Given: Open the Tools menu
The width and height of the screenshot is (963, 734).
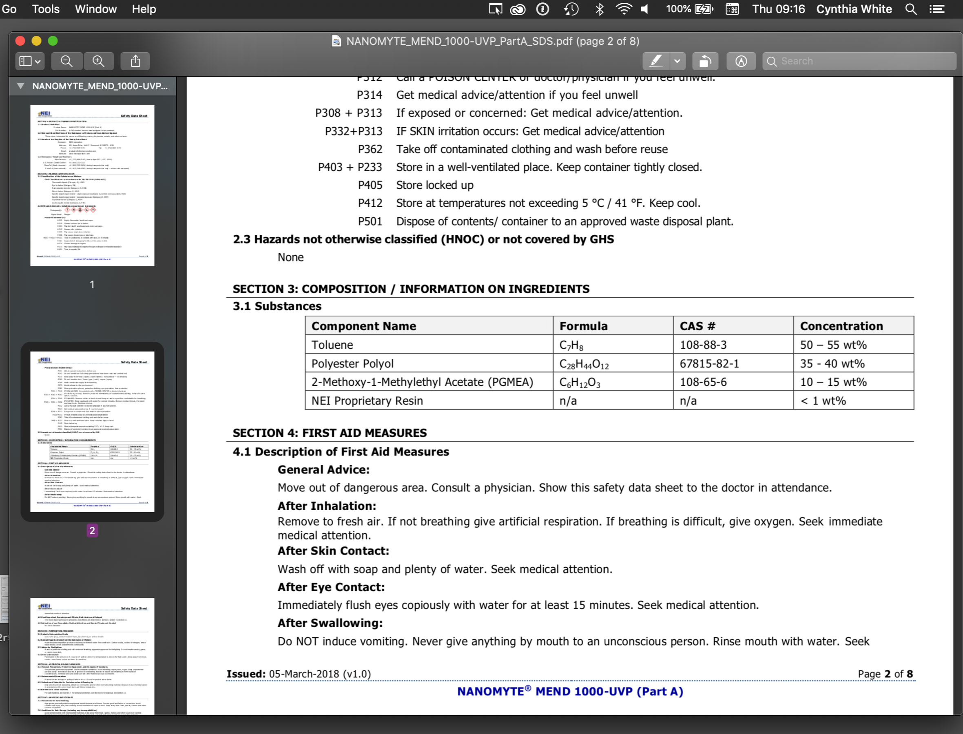Looking at the screenshot, I should [45, 9].
